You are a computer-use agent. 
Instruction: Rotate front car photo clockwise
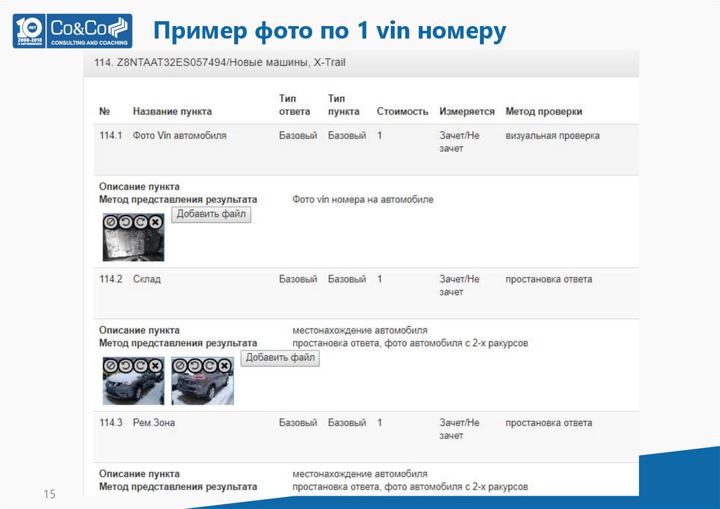(140, 365)
